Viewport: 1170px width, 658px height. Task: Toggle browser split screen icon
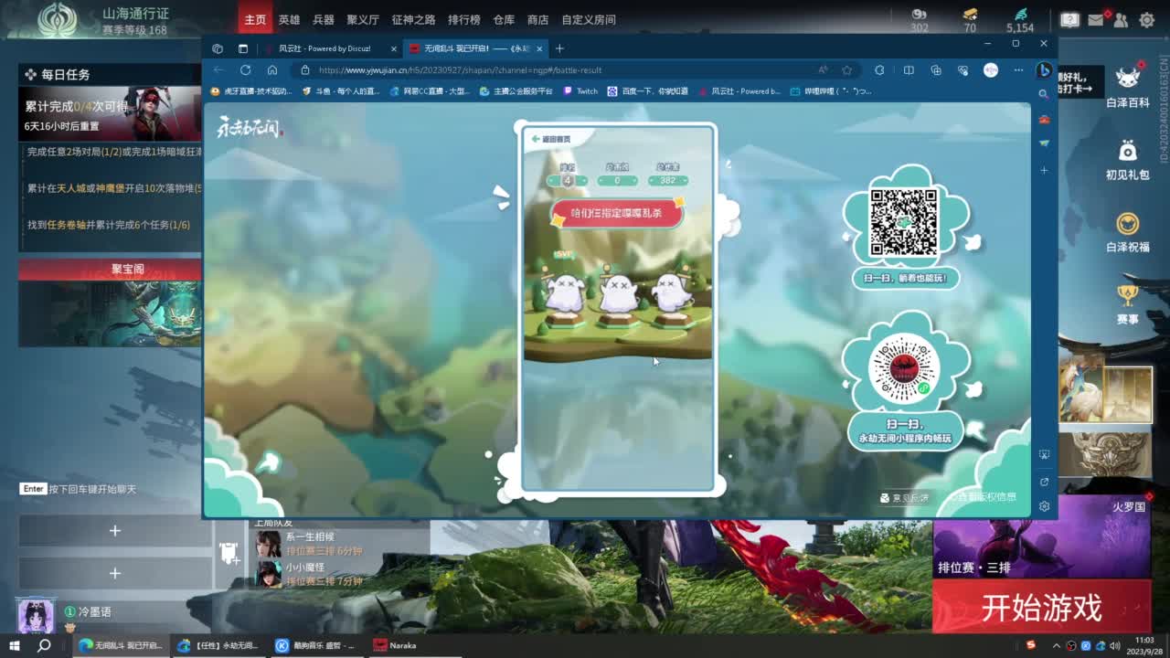point(909,70)
